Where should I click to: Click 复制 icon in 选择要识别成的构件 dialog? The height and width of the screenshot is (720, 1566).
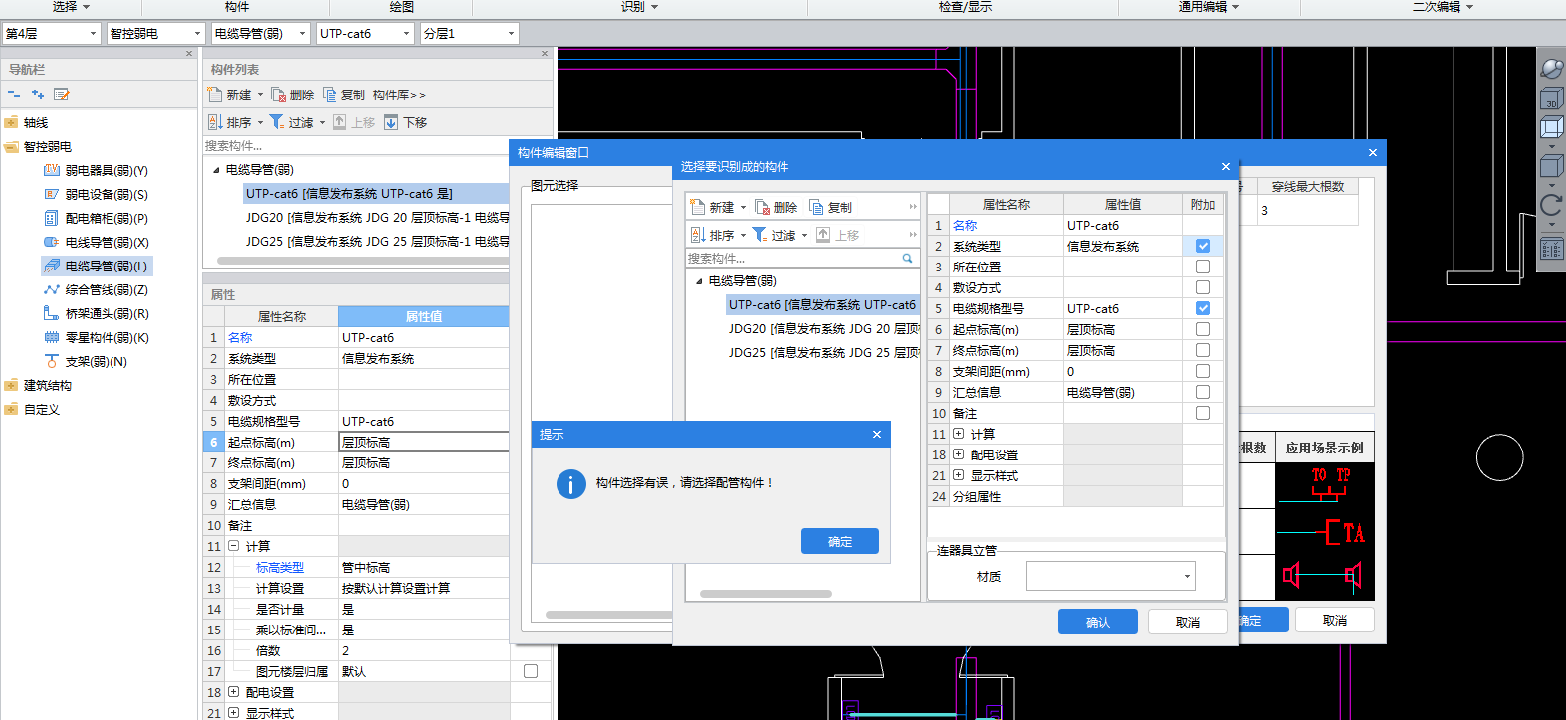pos(816,207)
